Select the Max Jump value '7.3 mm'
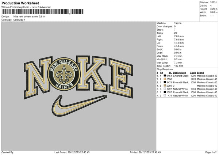This screenshot has width=219, height=155. click(x=178, y=63)
